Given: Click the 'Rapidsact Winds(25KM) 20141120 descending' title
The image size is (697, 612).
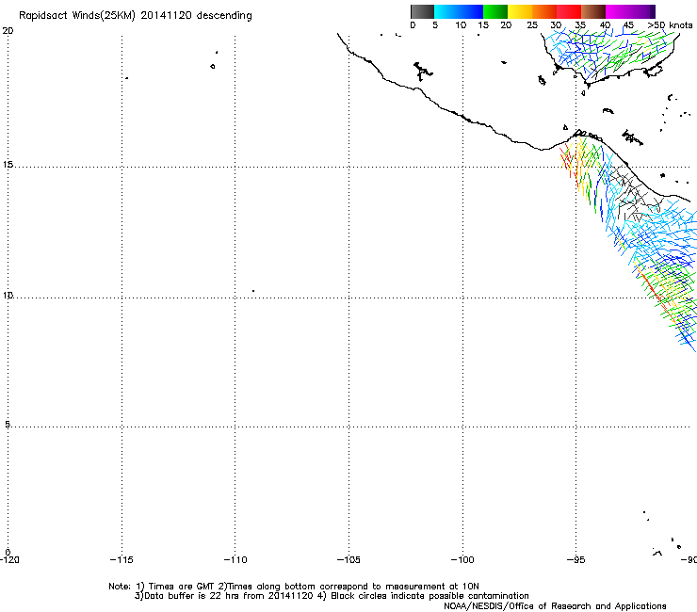Looking at the screenshot, I should tap(135, 16).
